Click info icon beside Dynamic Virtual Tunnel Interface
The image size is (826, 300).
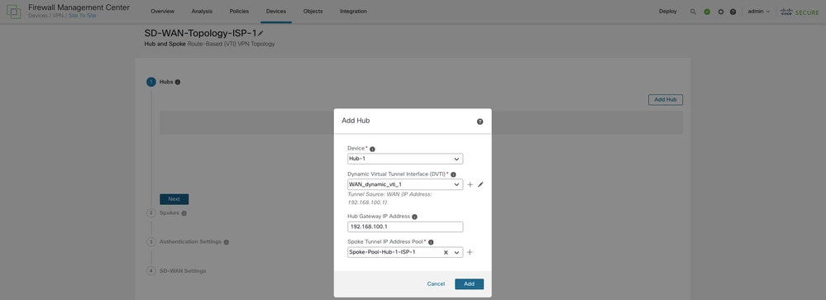tap(453, 174)
